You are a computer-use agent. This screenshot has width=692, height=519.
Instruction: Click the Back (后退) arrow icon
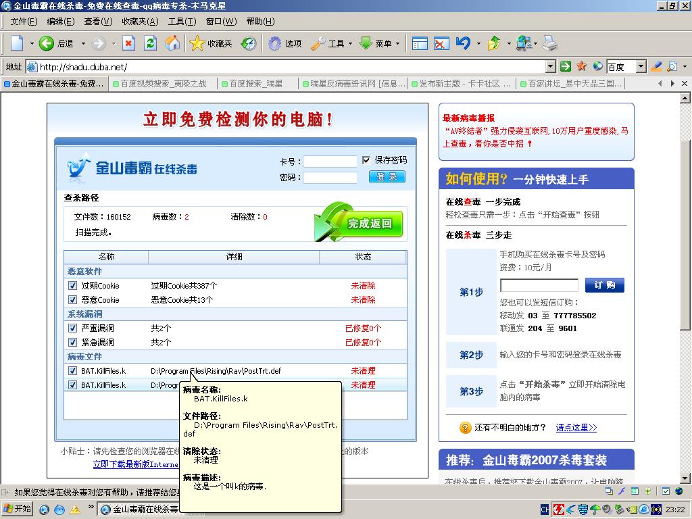pos(47,44)
